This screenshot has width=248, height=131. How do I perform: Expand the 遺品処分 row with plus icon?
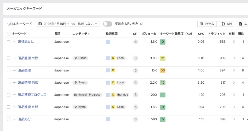coord(14,119)
